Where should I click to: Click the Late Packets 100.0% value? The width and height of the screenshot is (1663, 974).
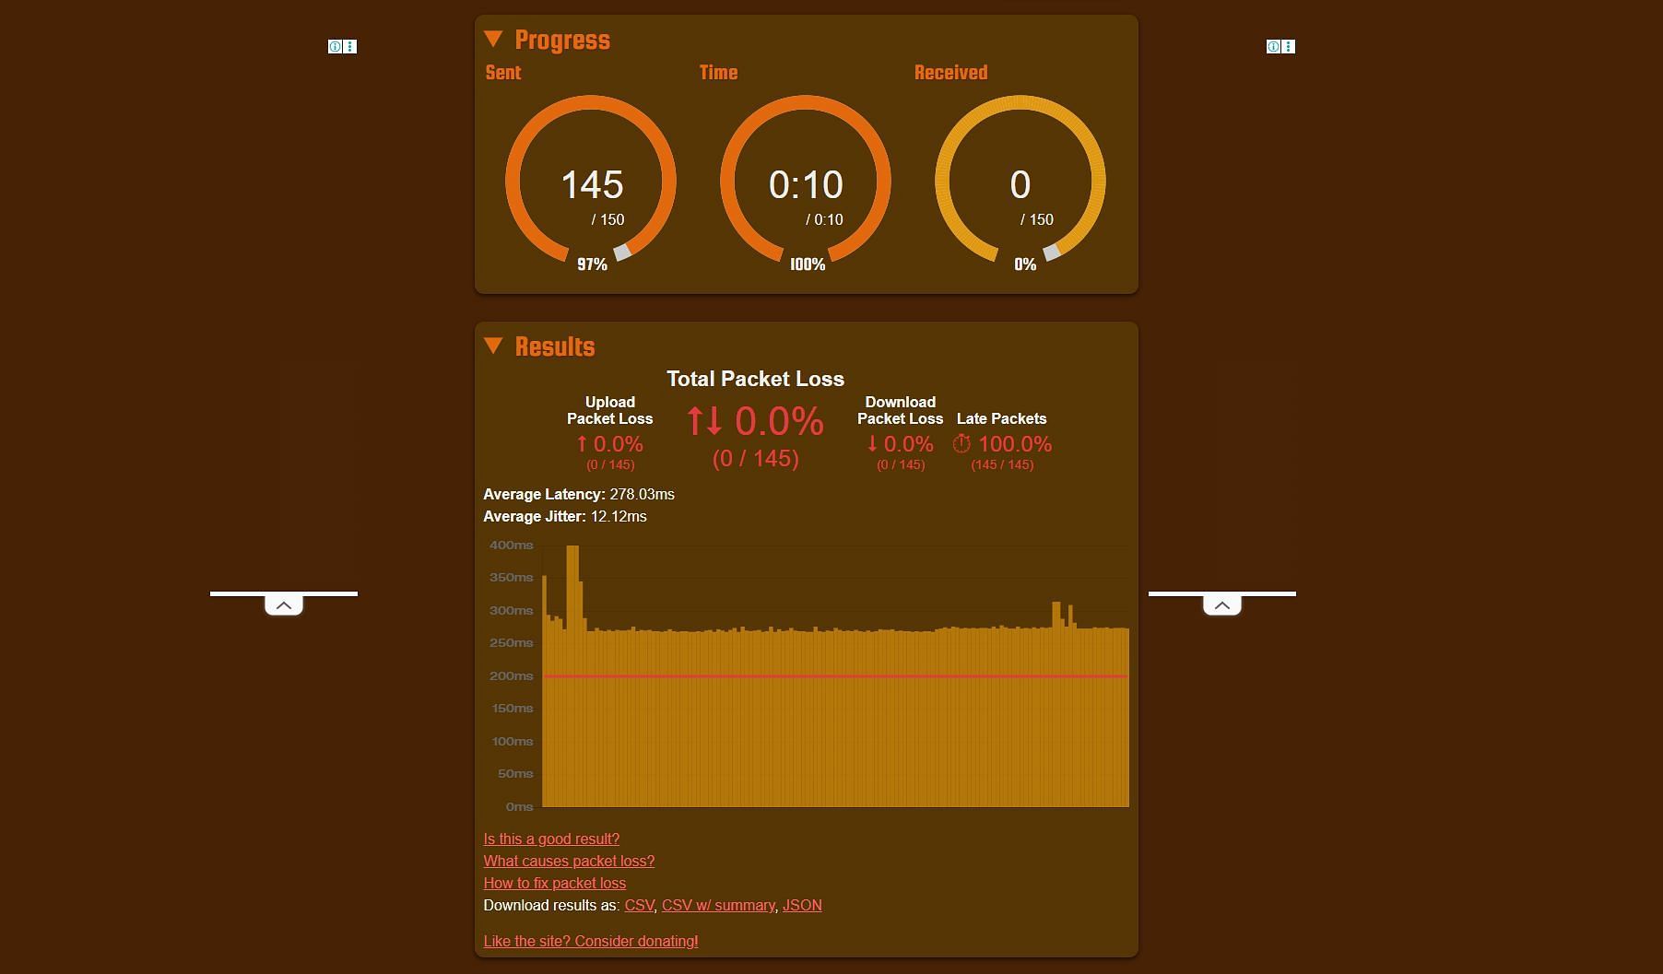[x=1015, y=444]
